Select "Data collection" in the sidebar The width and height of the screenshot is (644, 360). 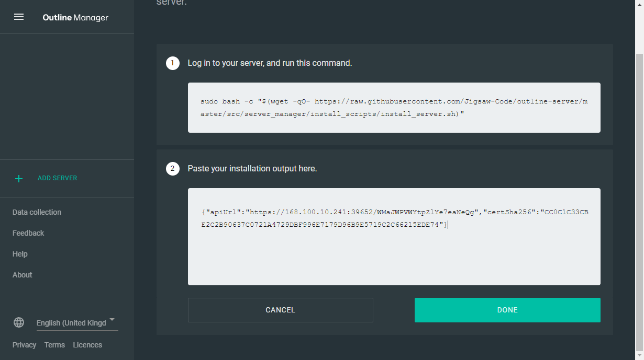tap(37, 212)
